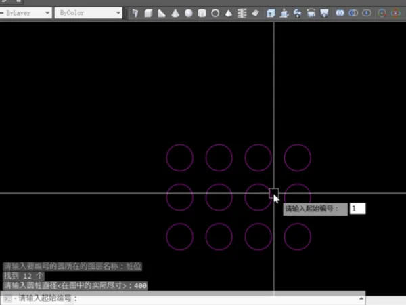The height and width of the screenshot is (305, 406).
Task: Expand command history with the up arrow
Action: click(361, 298)
